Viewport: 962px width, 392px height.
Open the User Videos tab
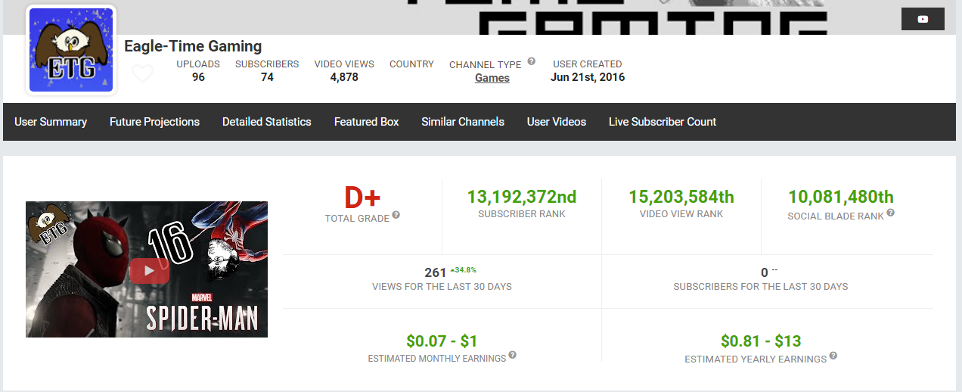557,122
